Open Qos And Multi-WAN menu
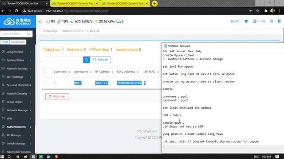 pos(17,85)
